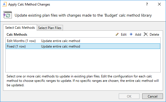Click the X Delete icon

(x=146, y=34)
